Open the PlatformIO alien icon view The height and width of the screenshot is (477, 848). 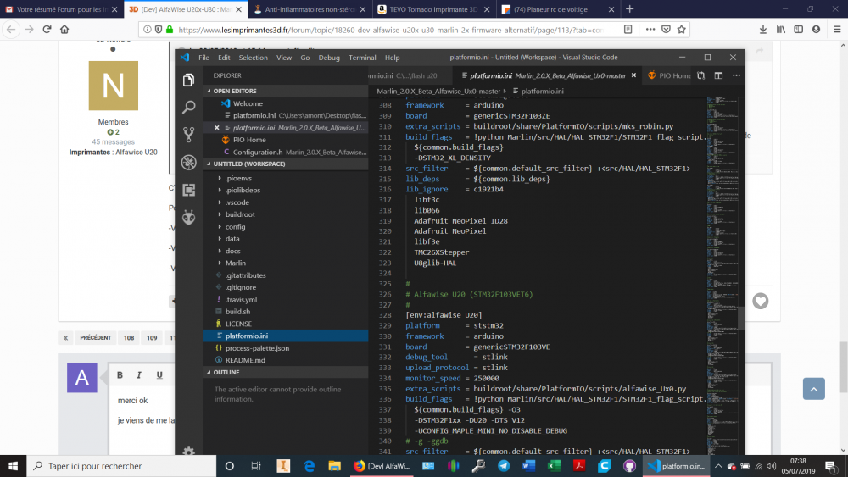click(188, 217)
